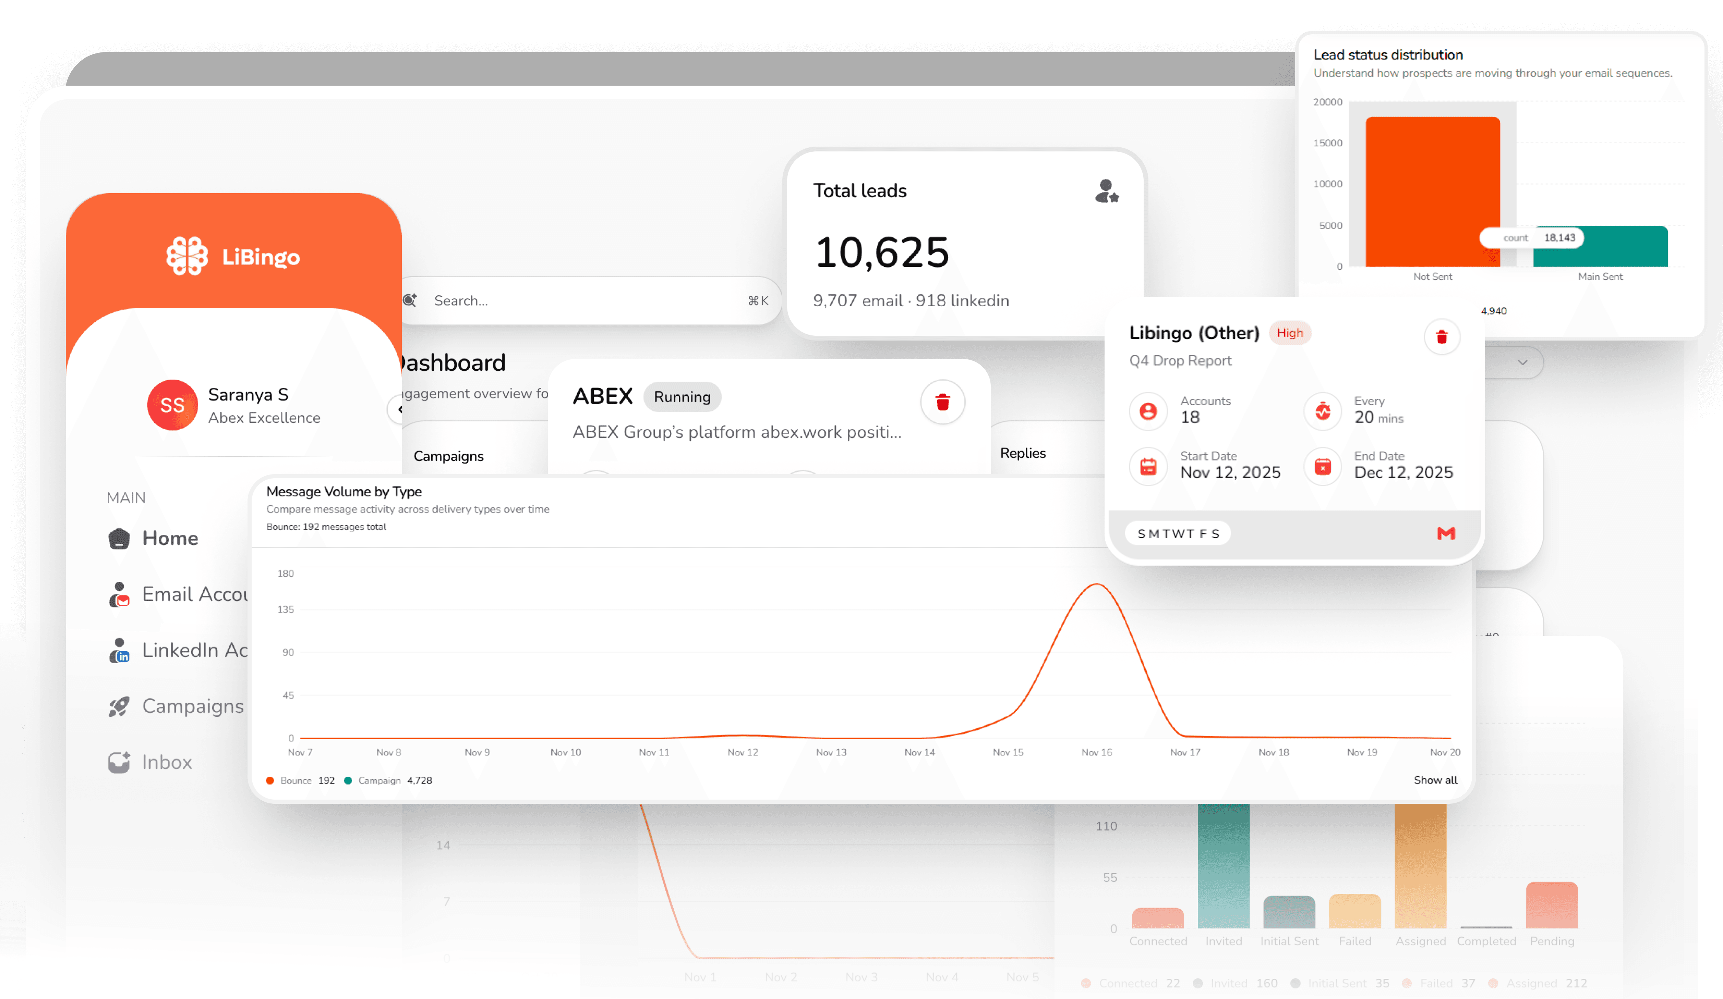1723x999 pixels.
Task: Click Show all link in message chart
Action: 1435,780
